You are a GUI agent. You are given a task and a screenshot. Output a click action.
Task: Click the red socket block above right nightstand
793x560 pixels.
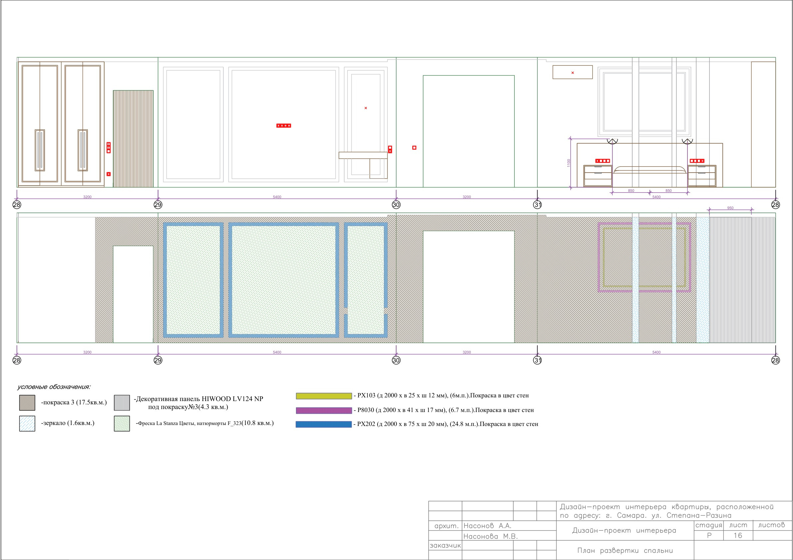[x=697, y=161]
